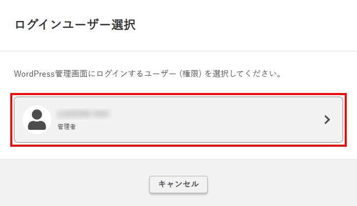The width and height of the screenshot is (357, 206).
Task: Click the 選択 word in the title
Action: [x=124, y=25]
